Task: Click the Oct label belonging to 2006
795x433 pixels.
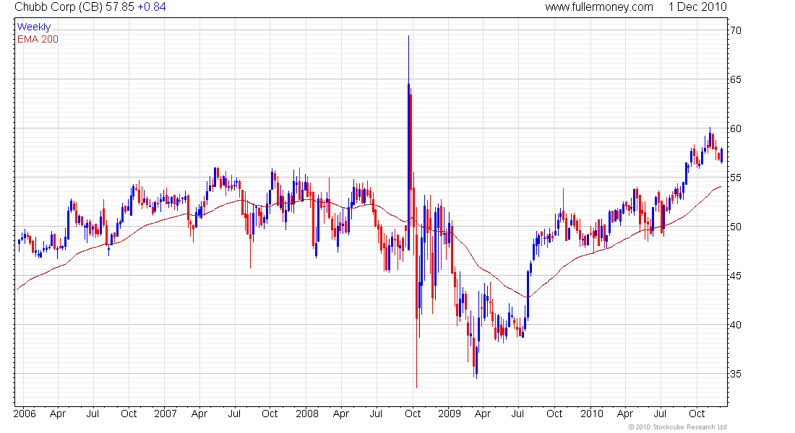Action: pyautogui.click(x=129, y=414)
